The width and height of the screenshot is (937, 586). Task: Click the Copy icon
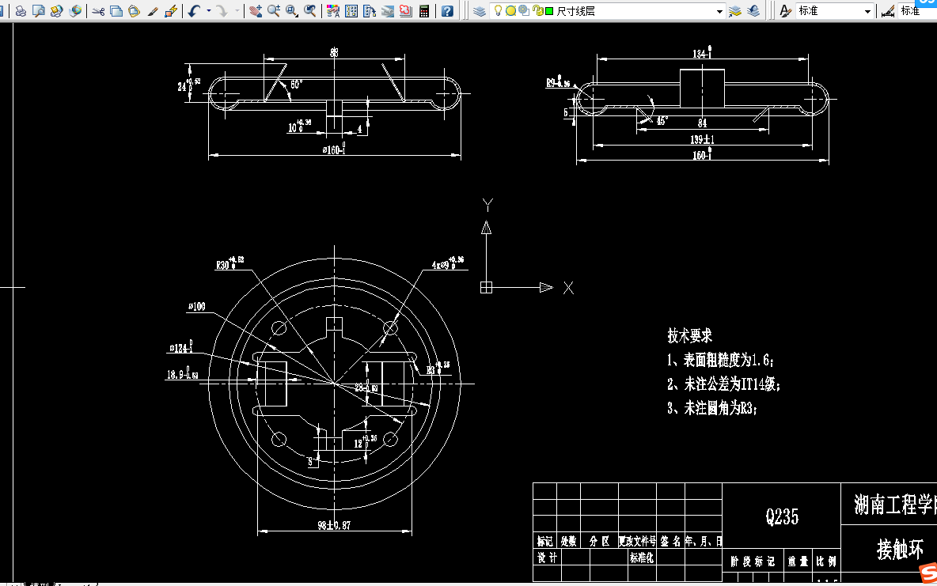click(116, 11)
